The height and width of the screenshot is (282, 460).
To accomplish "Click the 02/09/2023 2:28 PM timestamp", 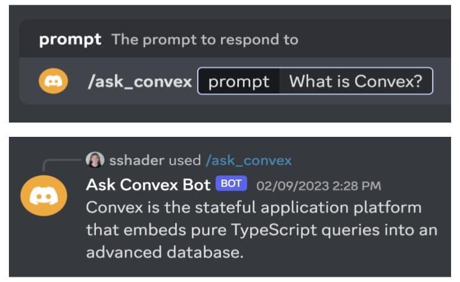I will 318,185.
